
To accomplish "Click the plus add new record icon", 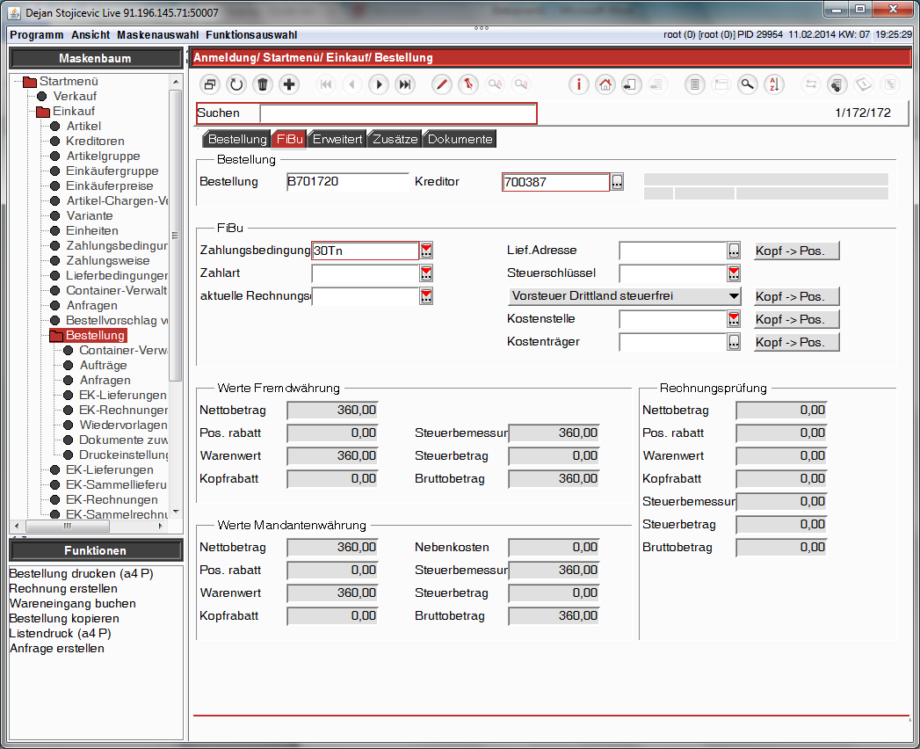I will point(289,84).
